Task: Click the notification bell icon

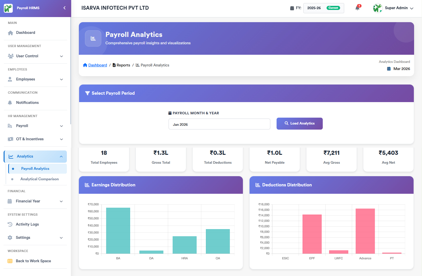Action: (357, 8)
